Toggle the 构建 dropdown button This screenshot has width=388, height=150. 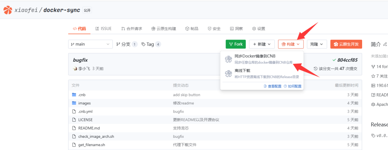[291, 44]
